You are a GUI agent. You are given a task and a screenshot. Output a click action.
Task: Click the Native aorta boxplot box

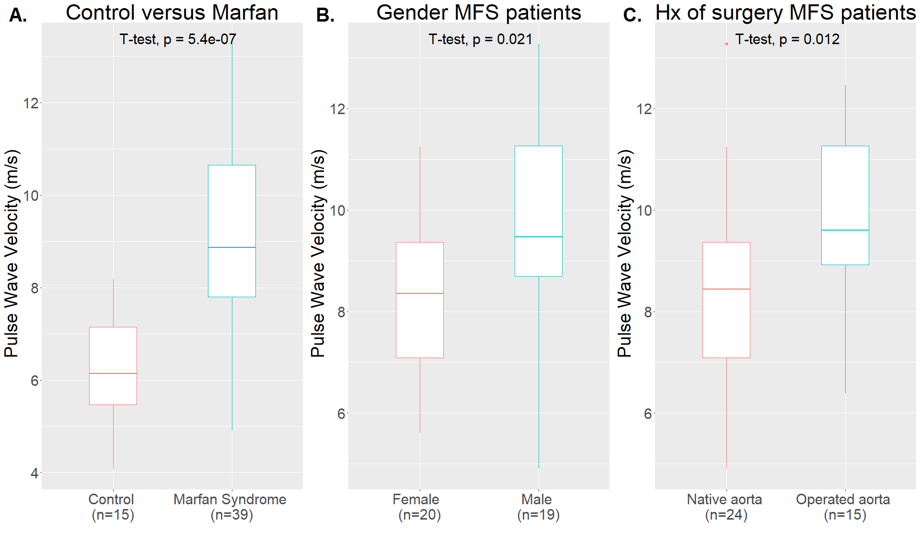pyautogui.click(x=726, y=300)
